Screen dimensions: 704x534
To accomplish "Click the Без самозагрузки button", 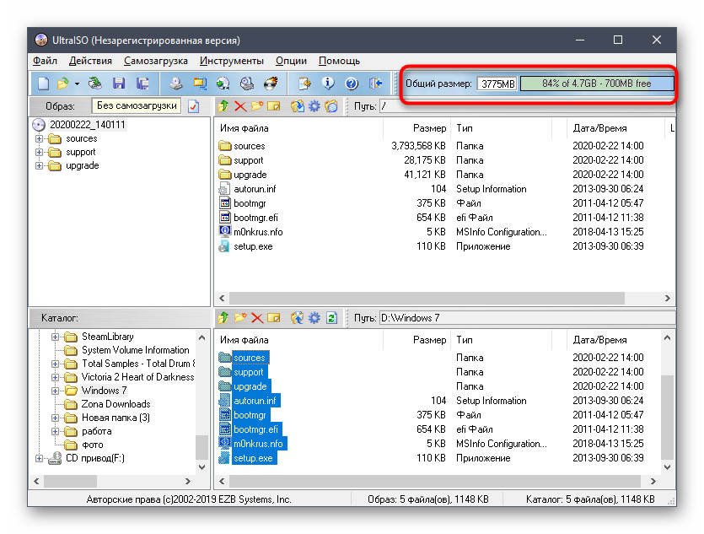I will click(137, 106).
